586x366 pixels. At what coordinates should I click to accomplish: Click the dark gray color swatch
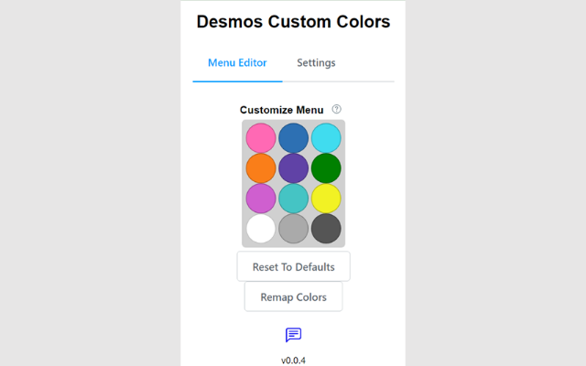tap(326, 229)
